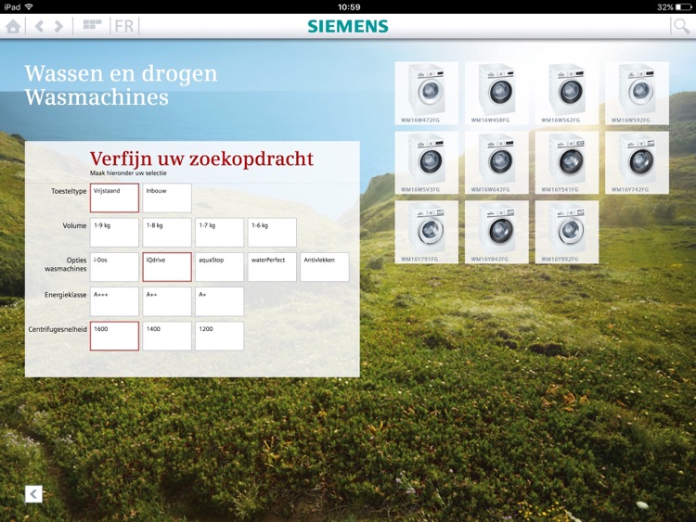Select the 1-9 kg volume filter
The height and width of the screenshot is (522, 696).
tap(114, 233)
